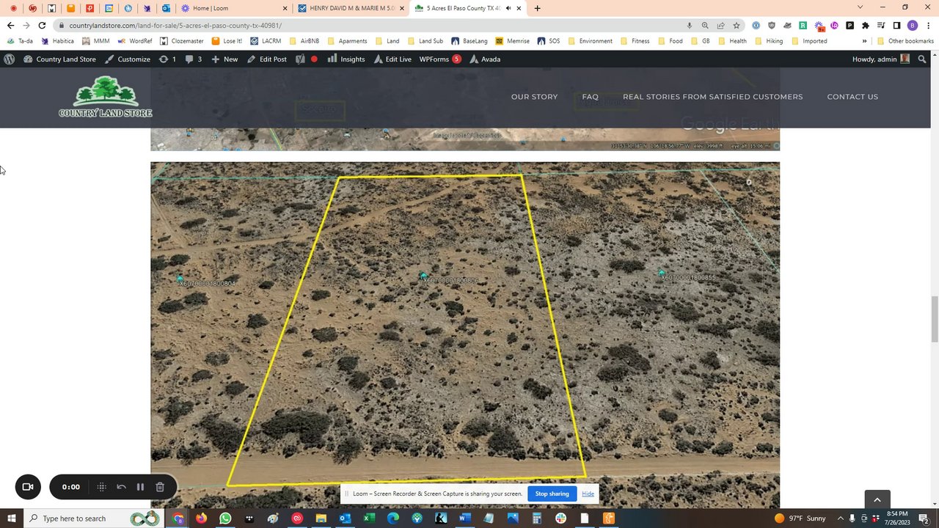Click the Windows Start button
939x528 pixels.
coord(12,518)
